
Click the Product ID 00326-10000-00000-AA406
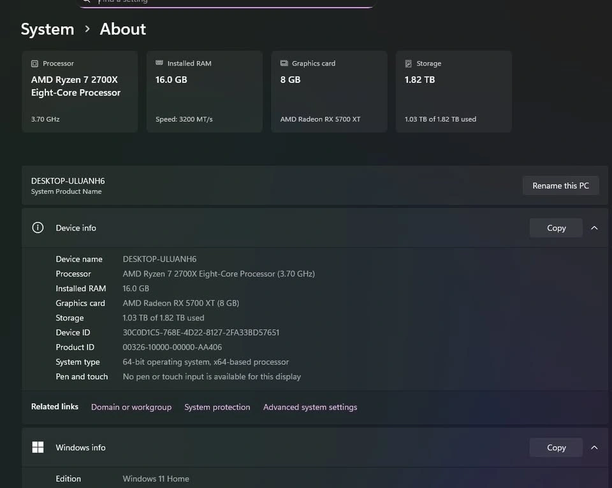[172, 347]
